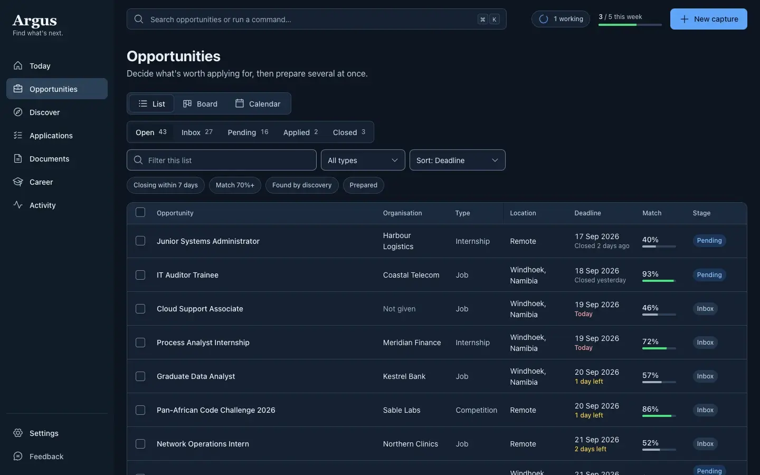Viewport: 760px width, 475px height.
Task: Click the Deadline column header
Action: point(587,213)
